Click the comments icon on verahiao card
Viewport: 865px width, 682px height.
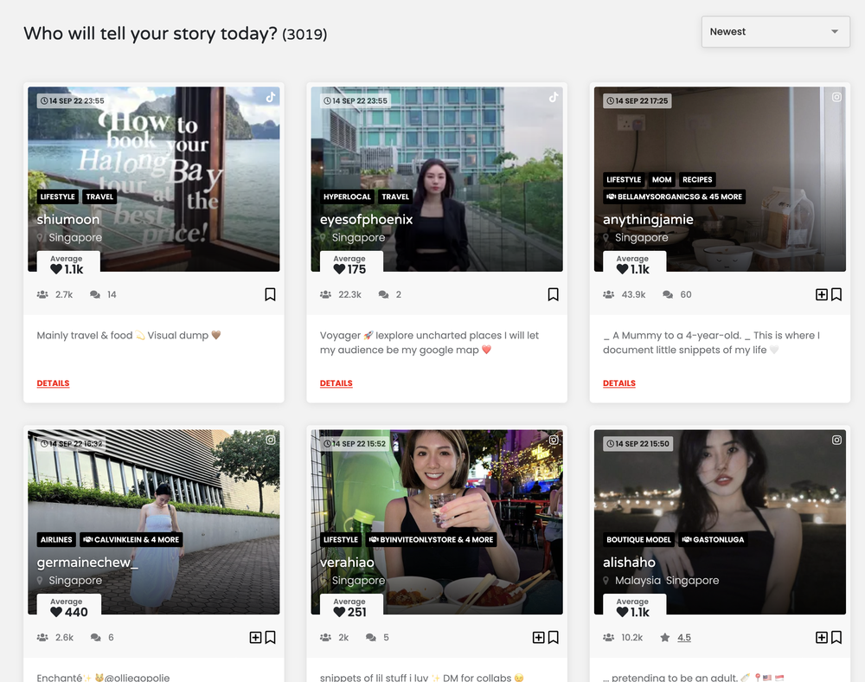371,637
